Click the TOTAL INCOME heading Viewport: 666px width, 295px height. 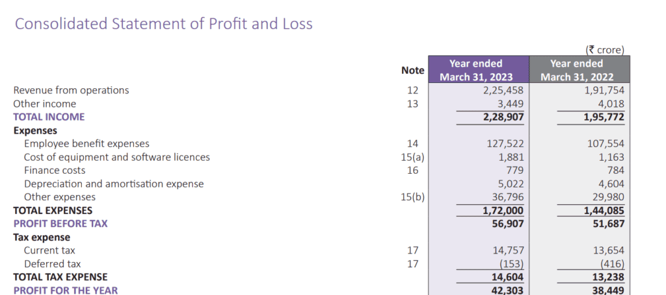click(x=49, y=117)
